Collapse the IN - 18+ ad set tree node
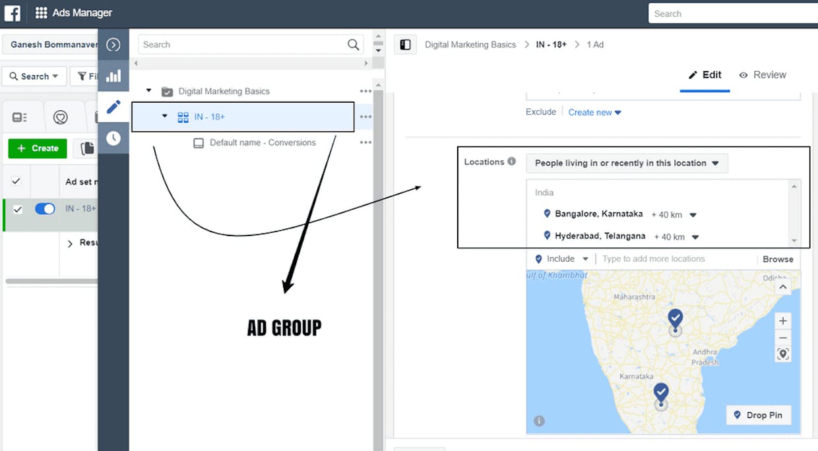Viewport: 818px width, 451px height. (x=165, y=116)
